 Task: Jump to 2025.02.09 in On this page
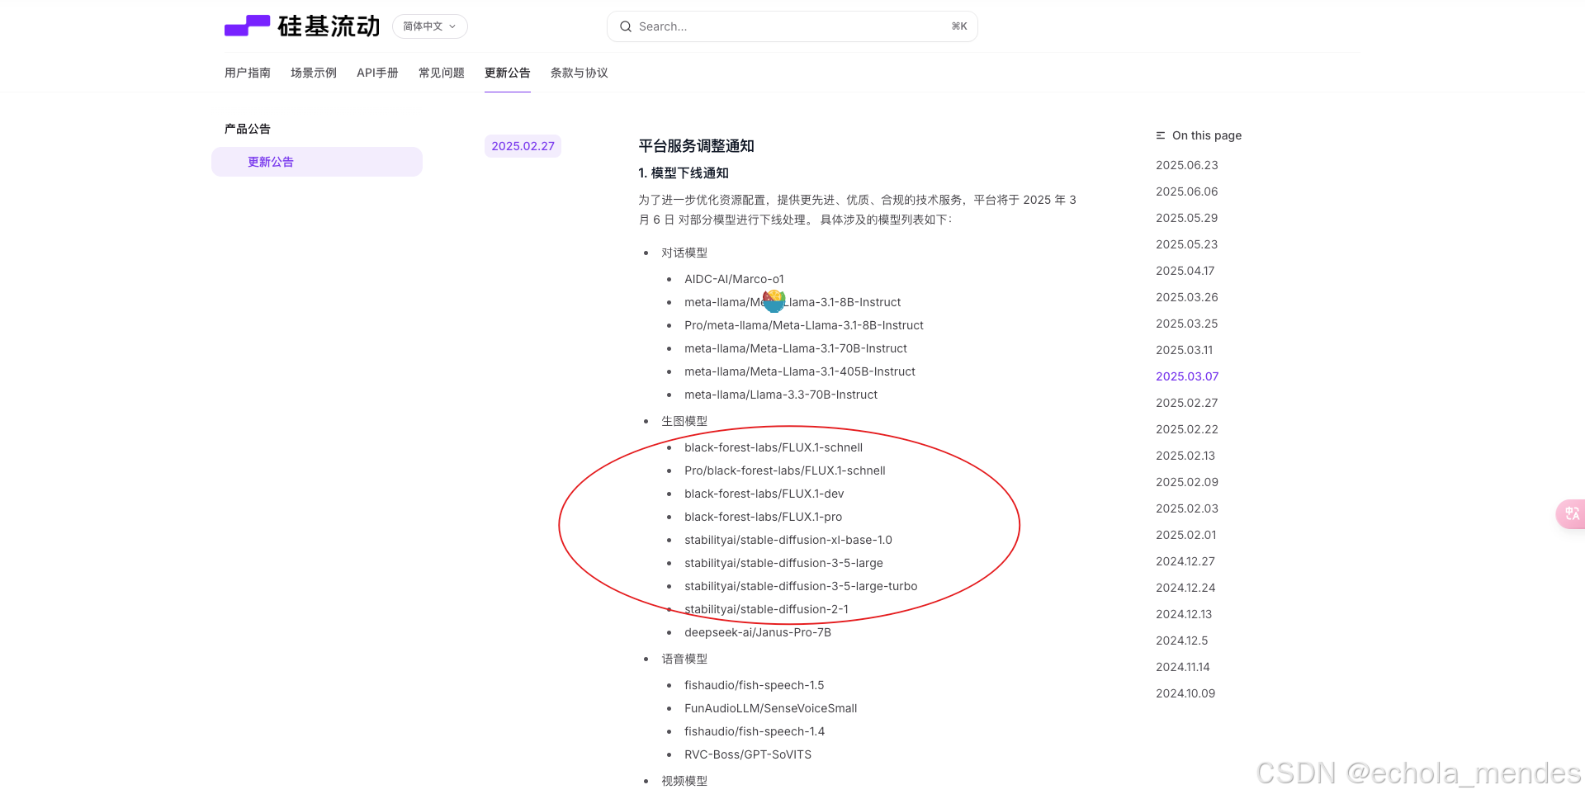coord(1187,482)
